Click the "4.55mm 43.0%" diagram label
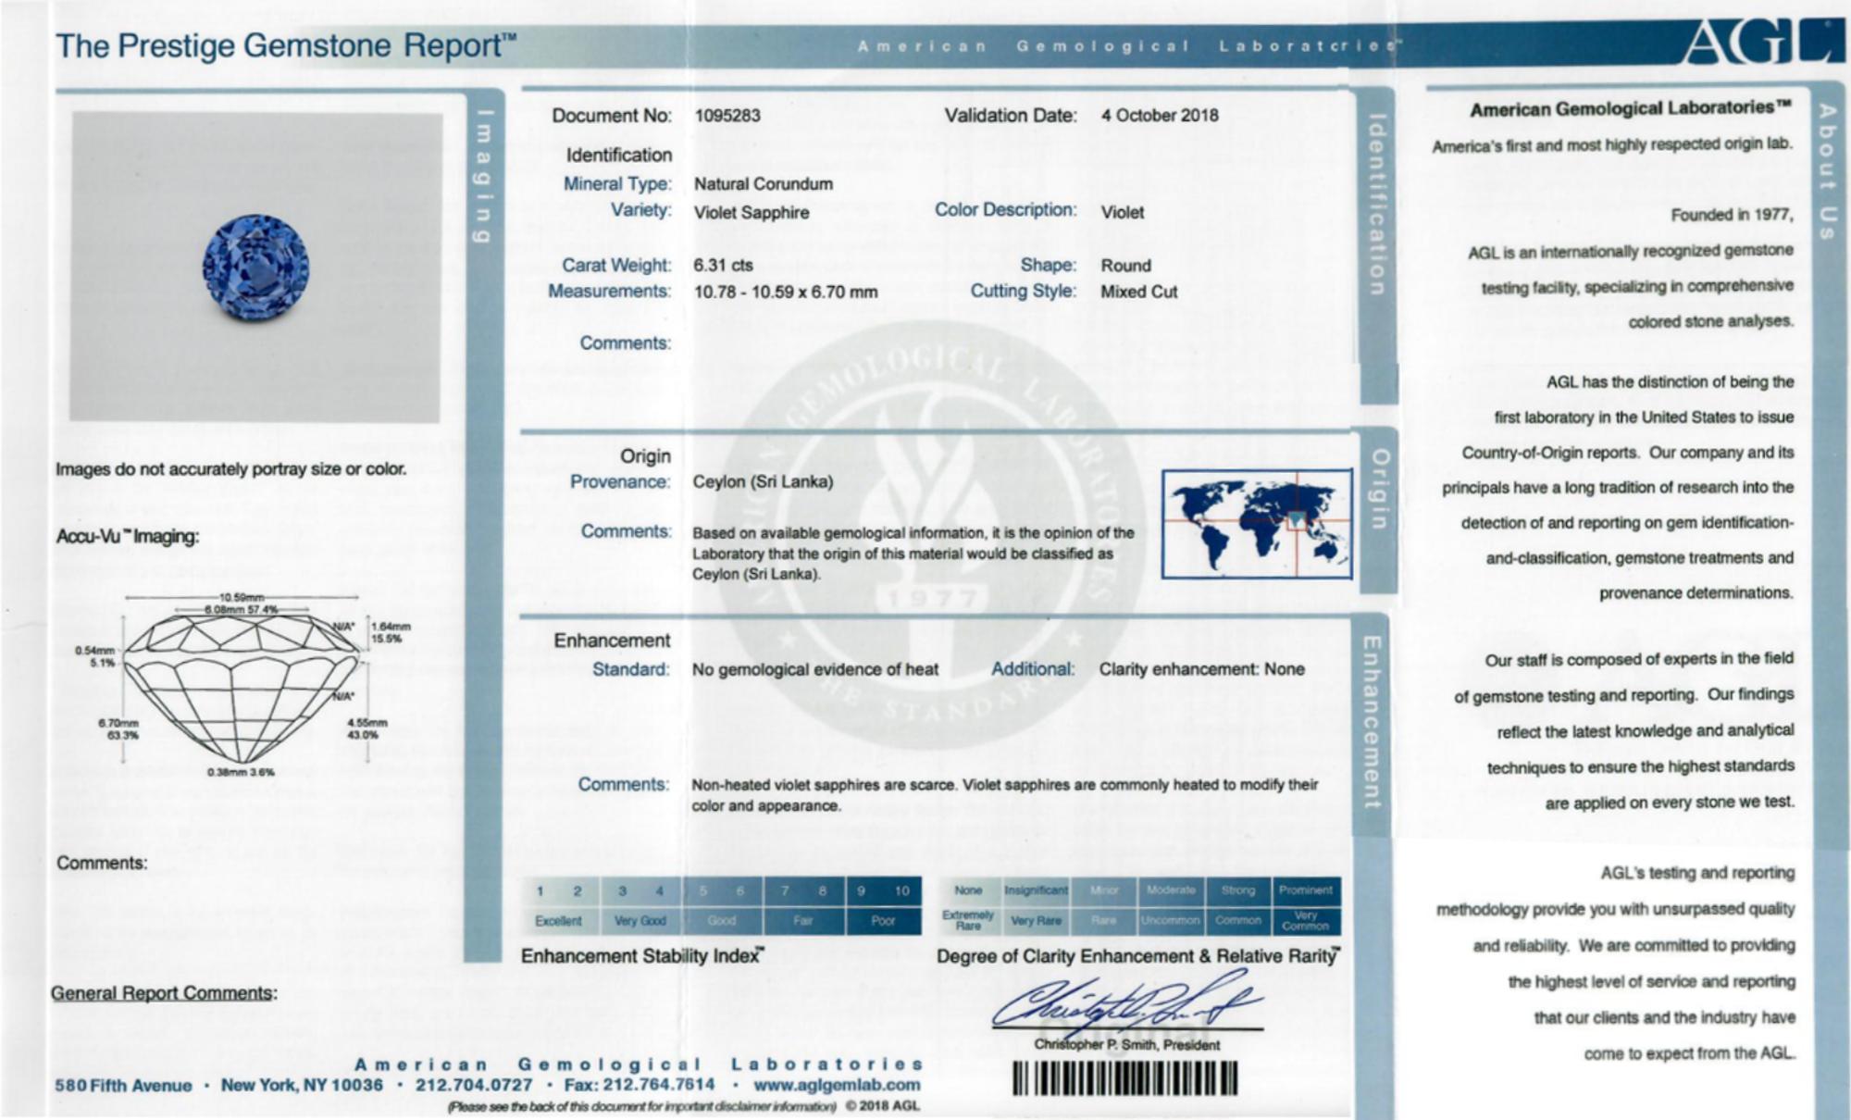1851x1120 pixels. (x=367, y=728)
